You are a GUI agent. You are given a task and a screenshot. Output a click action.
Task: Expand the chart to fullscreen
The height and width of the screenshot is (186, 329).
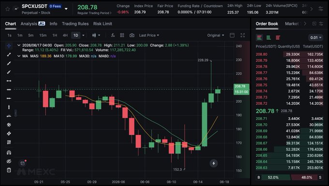[x=242, y=35]
